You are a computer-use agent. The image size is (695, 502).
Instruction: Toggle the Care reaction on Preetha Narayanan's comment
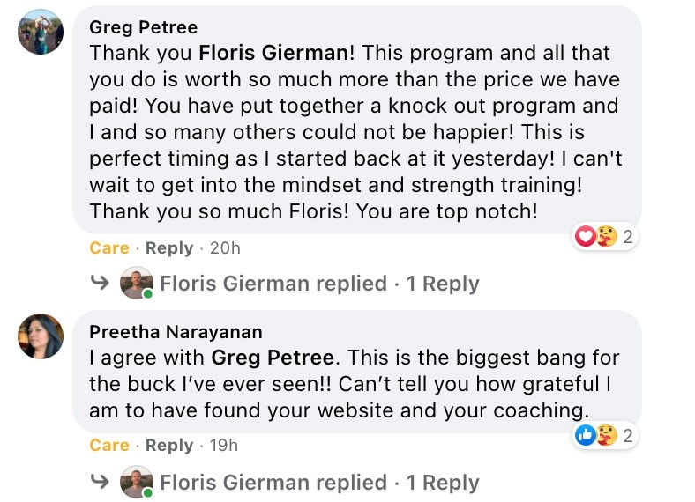pos(108,446)
